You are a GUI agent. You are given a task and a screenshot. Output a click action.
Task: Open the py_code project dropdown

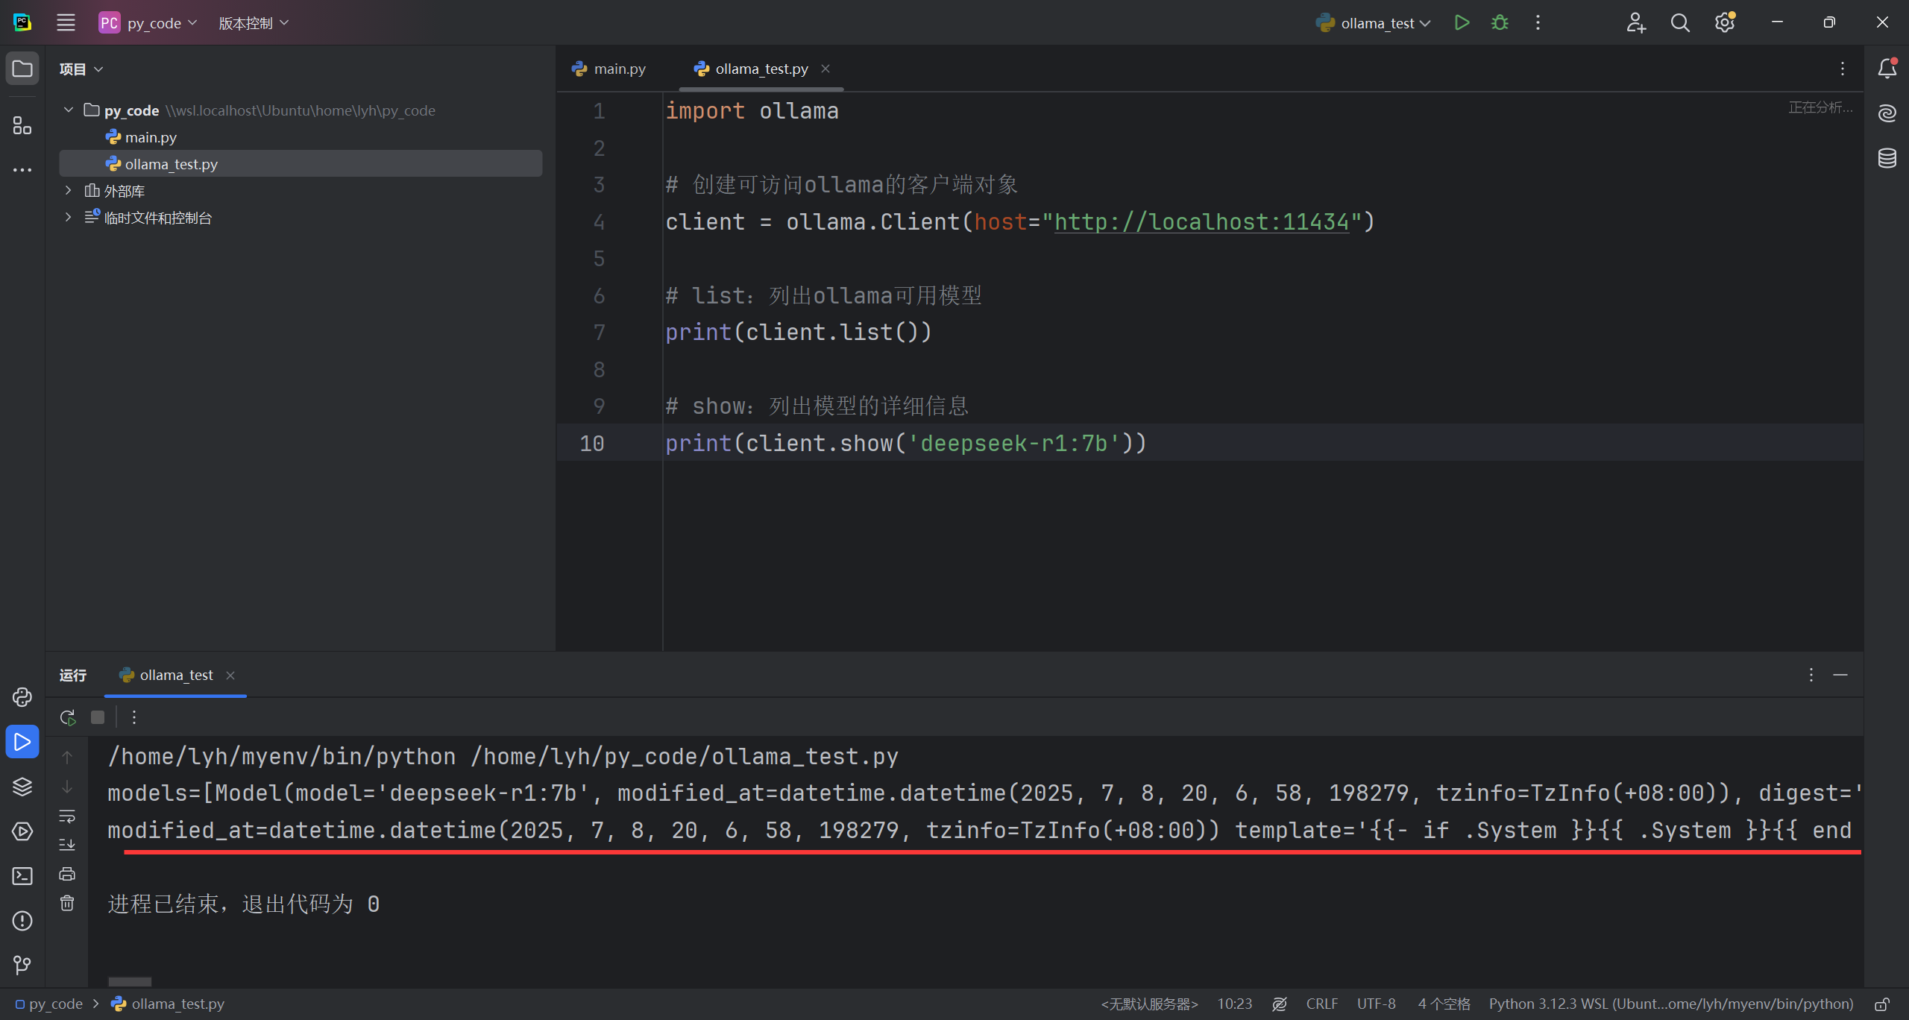pos(148,22)
